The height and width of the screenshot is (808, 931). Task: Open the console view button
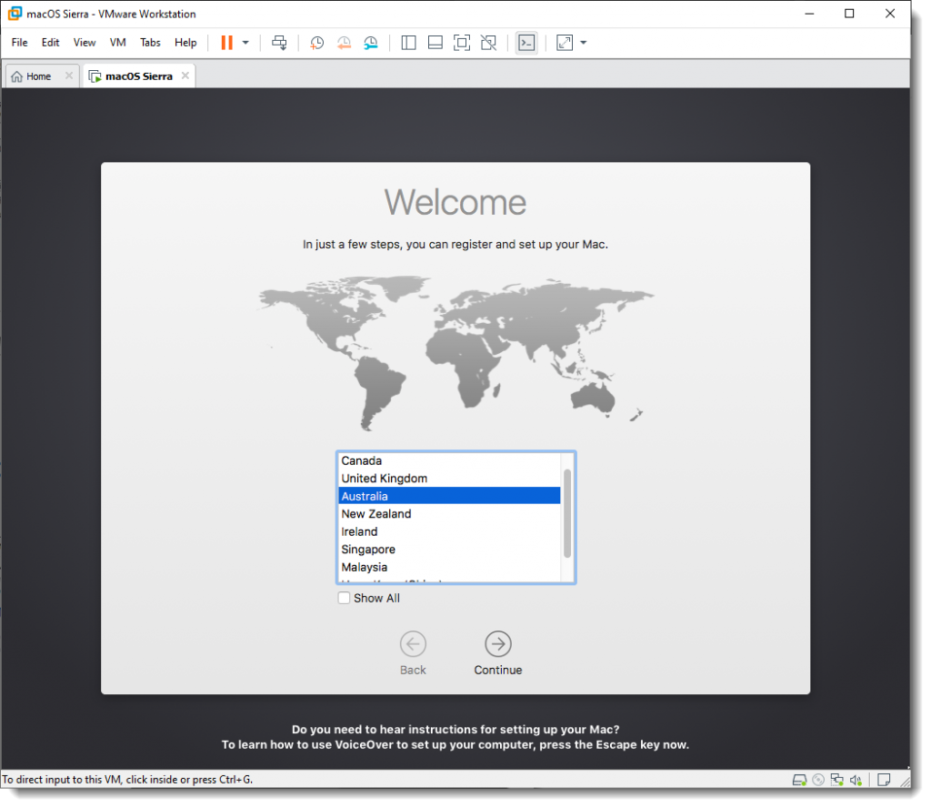click(x=526, y=43)
